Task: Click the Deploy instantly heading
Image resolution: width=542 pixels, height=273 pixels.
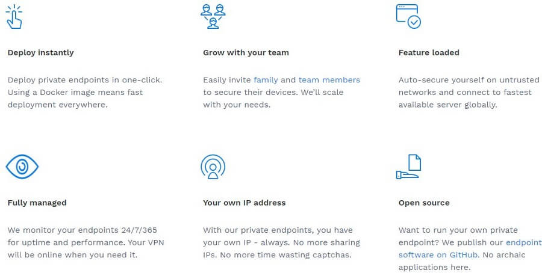Action: [x=41, y=53]
